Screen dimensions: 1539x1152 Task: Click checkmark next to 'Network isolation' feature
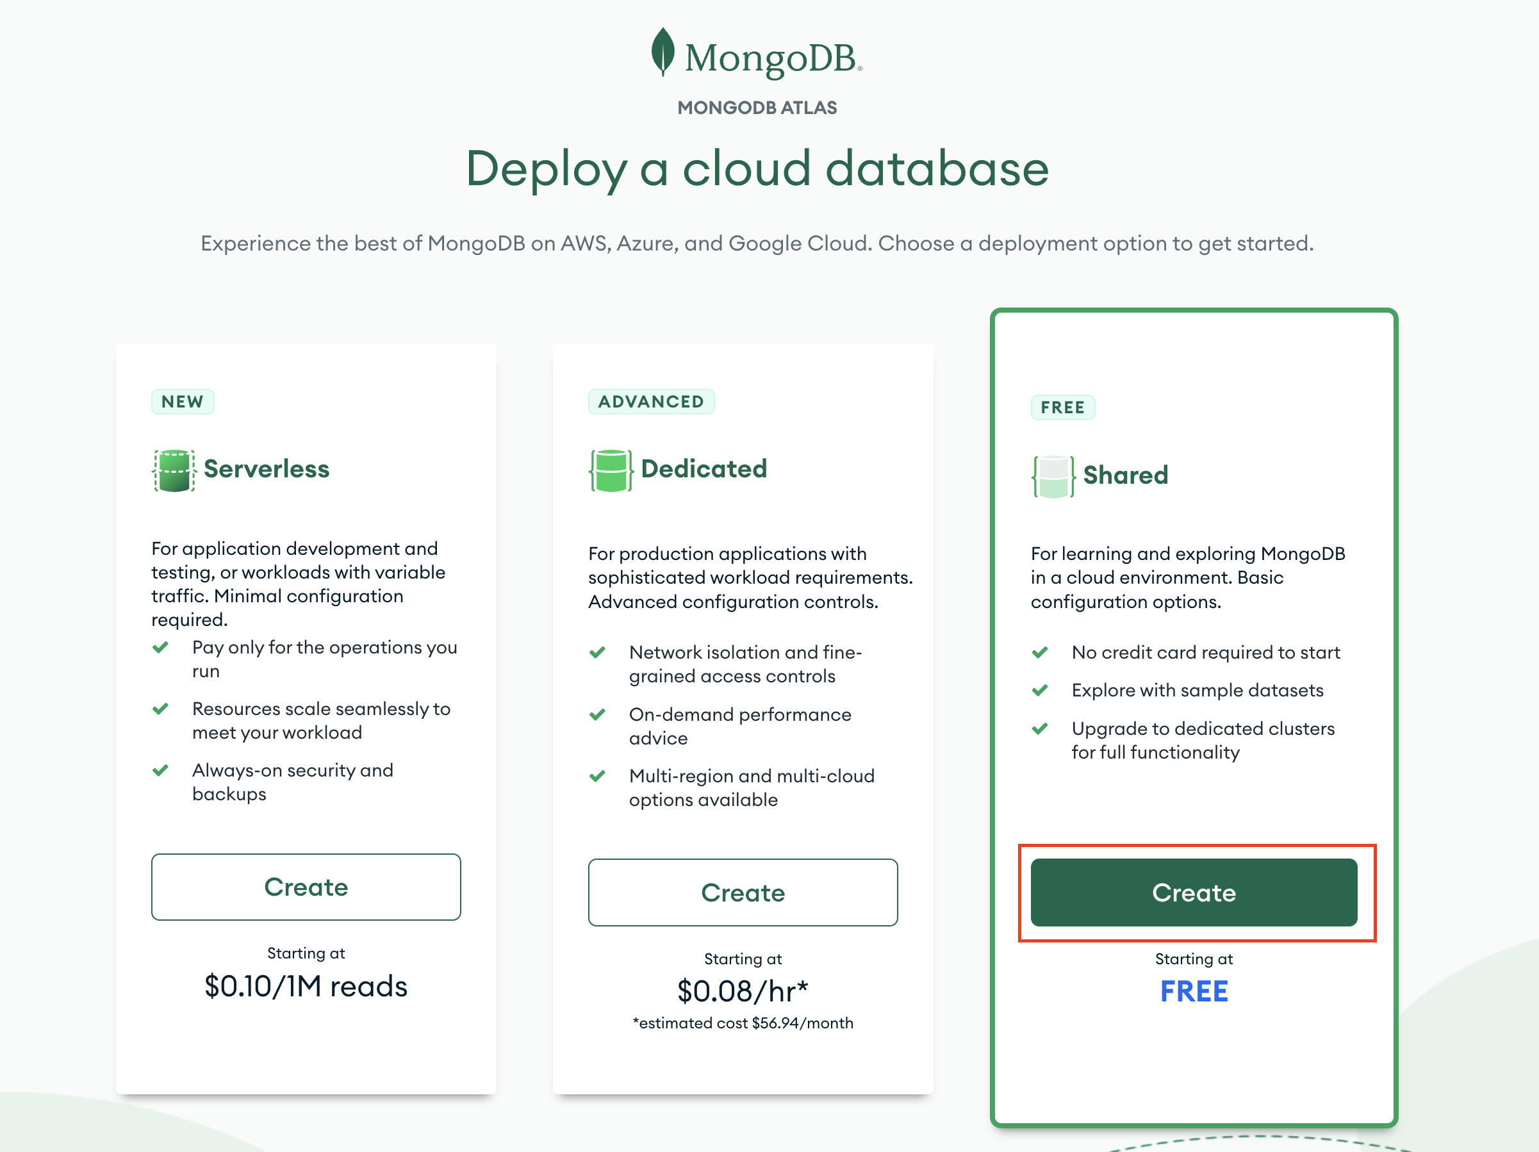[x=597, y=652]
